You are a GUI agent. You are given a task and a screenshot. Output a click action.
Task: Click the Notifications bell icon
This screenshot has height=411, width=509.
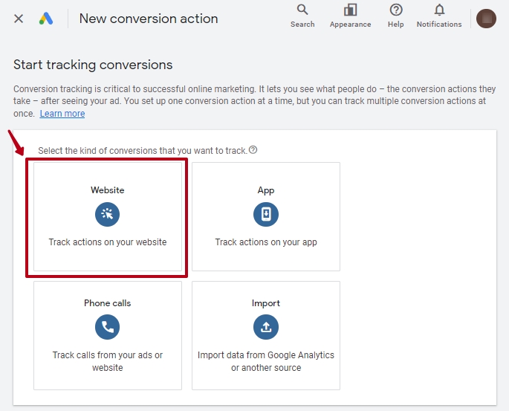tap(439, 10)
